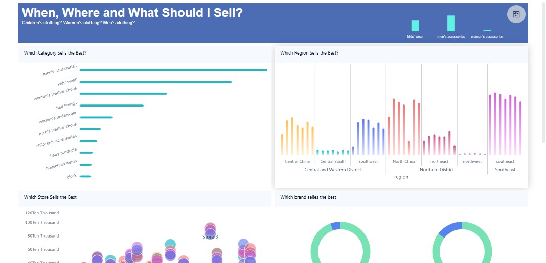Image resolution: width=546 pixels, height=263 pixels.
Task: Click the Central China region label
Action: tap(297, 161)
